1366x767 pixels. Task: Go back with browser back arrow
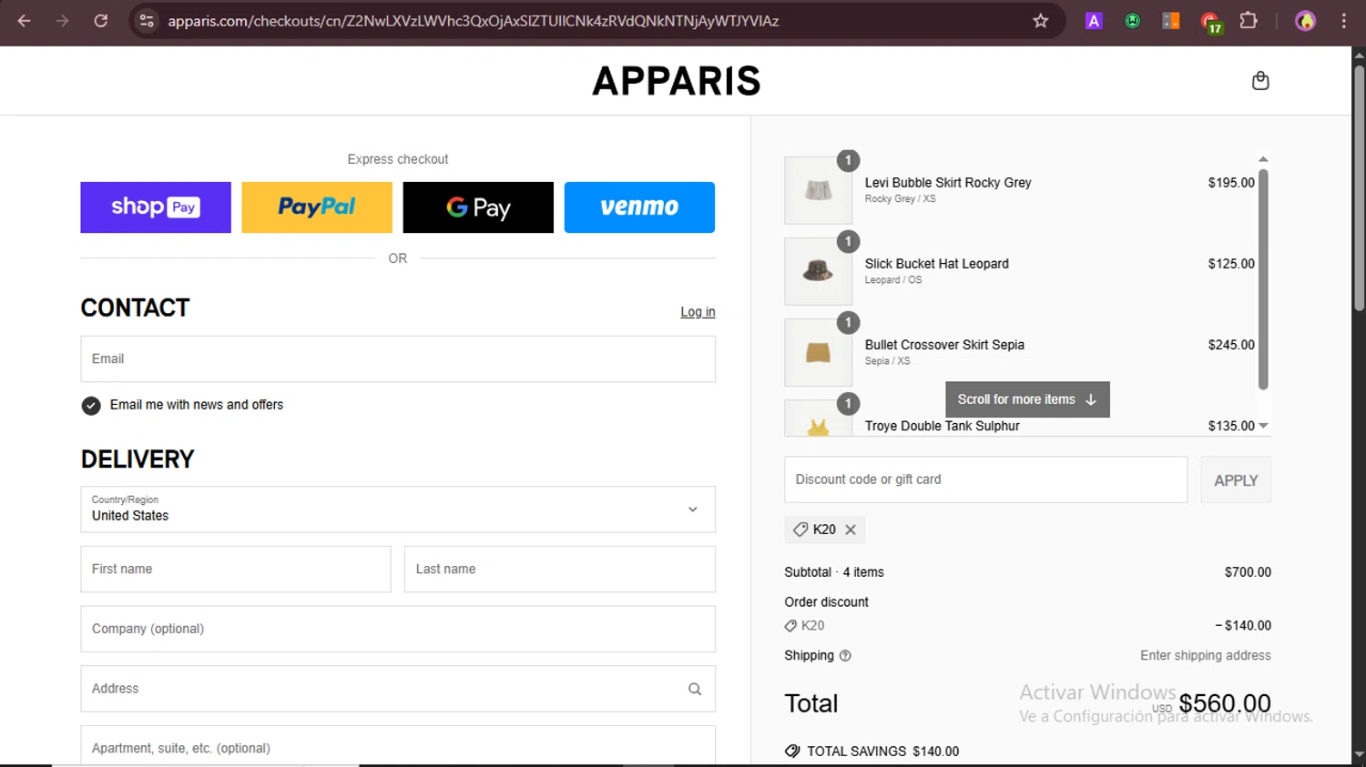tap(25, 21)
